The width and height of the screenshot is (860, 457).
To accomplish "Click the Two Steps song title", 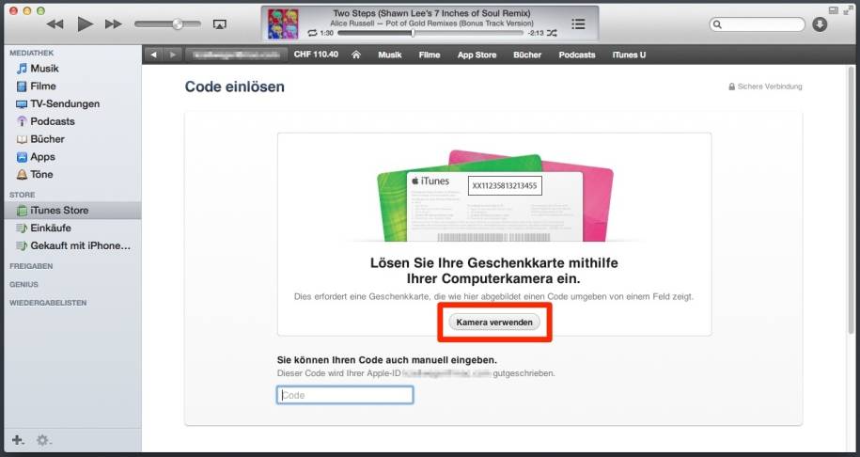I will coord(431,13).
